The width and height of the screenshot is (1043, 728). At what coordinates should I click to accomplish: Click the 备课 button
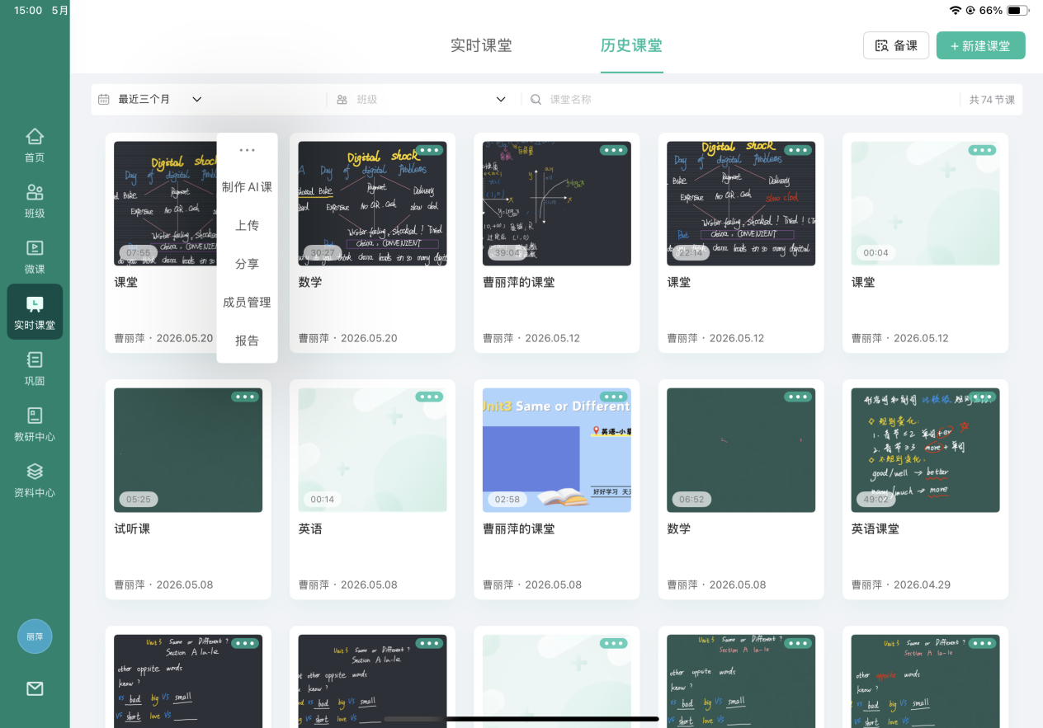click(896, 45)
